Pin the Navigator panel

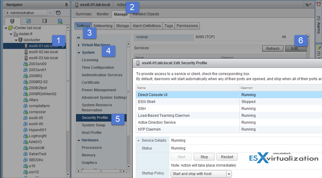[x=66, y=5]
